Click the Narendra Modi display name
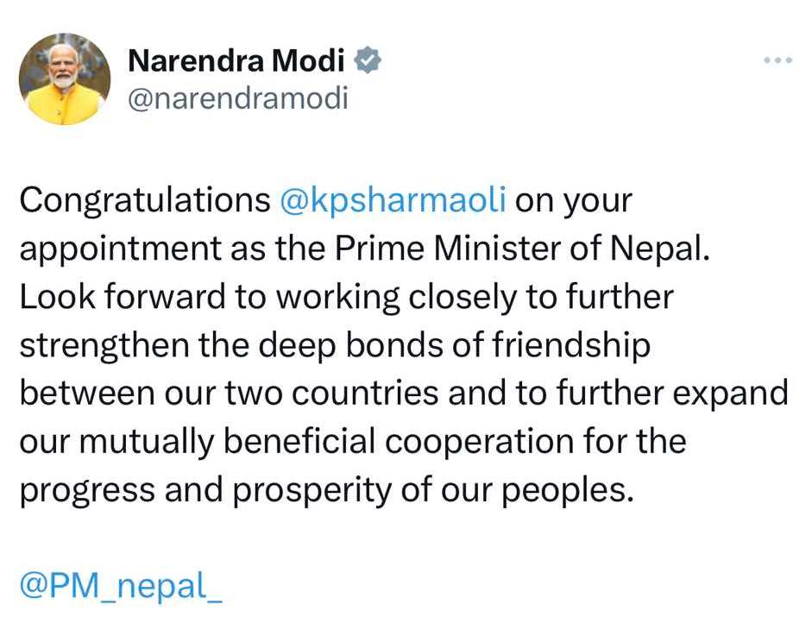812x630 pixels. tap(236, 61)
